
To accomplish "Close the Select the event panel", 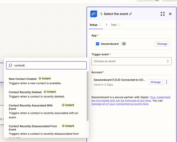I will pos(170,14).
